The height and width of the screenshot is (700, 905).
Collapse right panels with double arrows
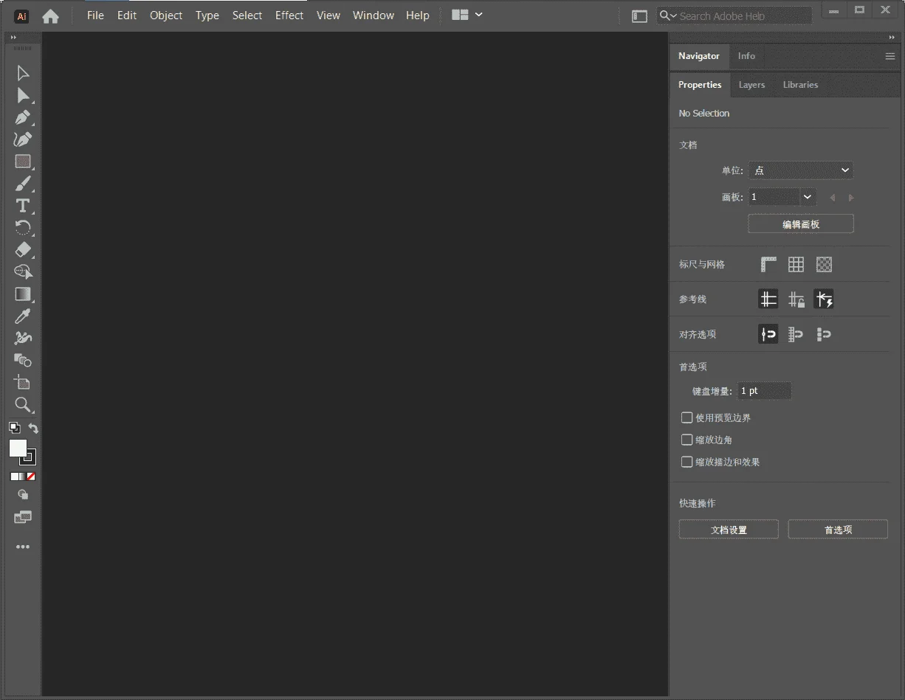(892, 38)
